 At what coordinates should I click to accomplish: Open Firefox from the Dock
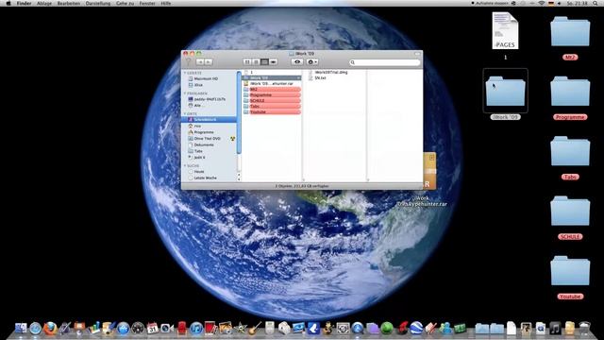point(50,328)
